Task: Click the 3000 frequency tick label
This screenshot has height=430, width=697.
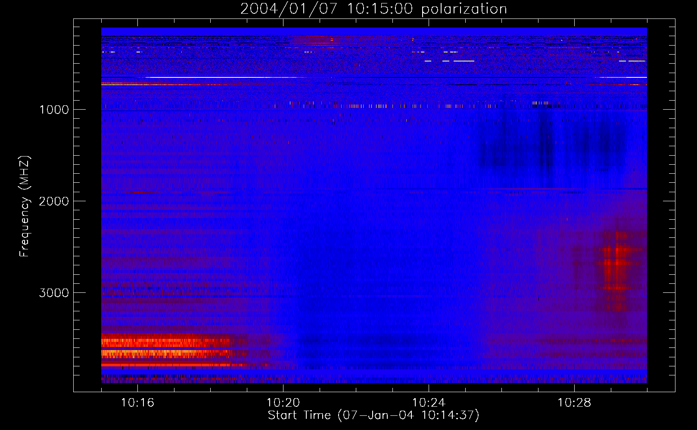Action: (x=54, y=293)
